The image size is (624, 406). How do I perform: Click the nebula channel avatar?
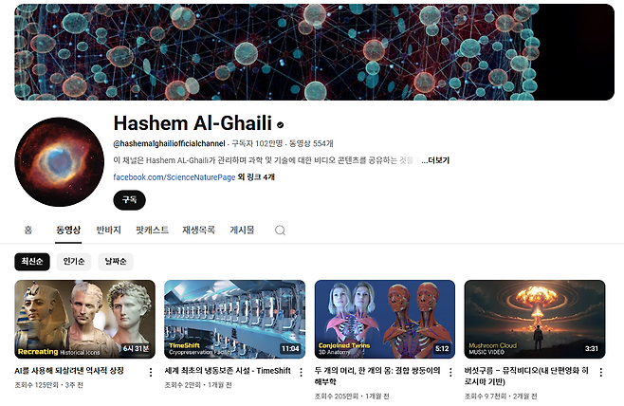[x=60, y=162]
